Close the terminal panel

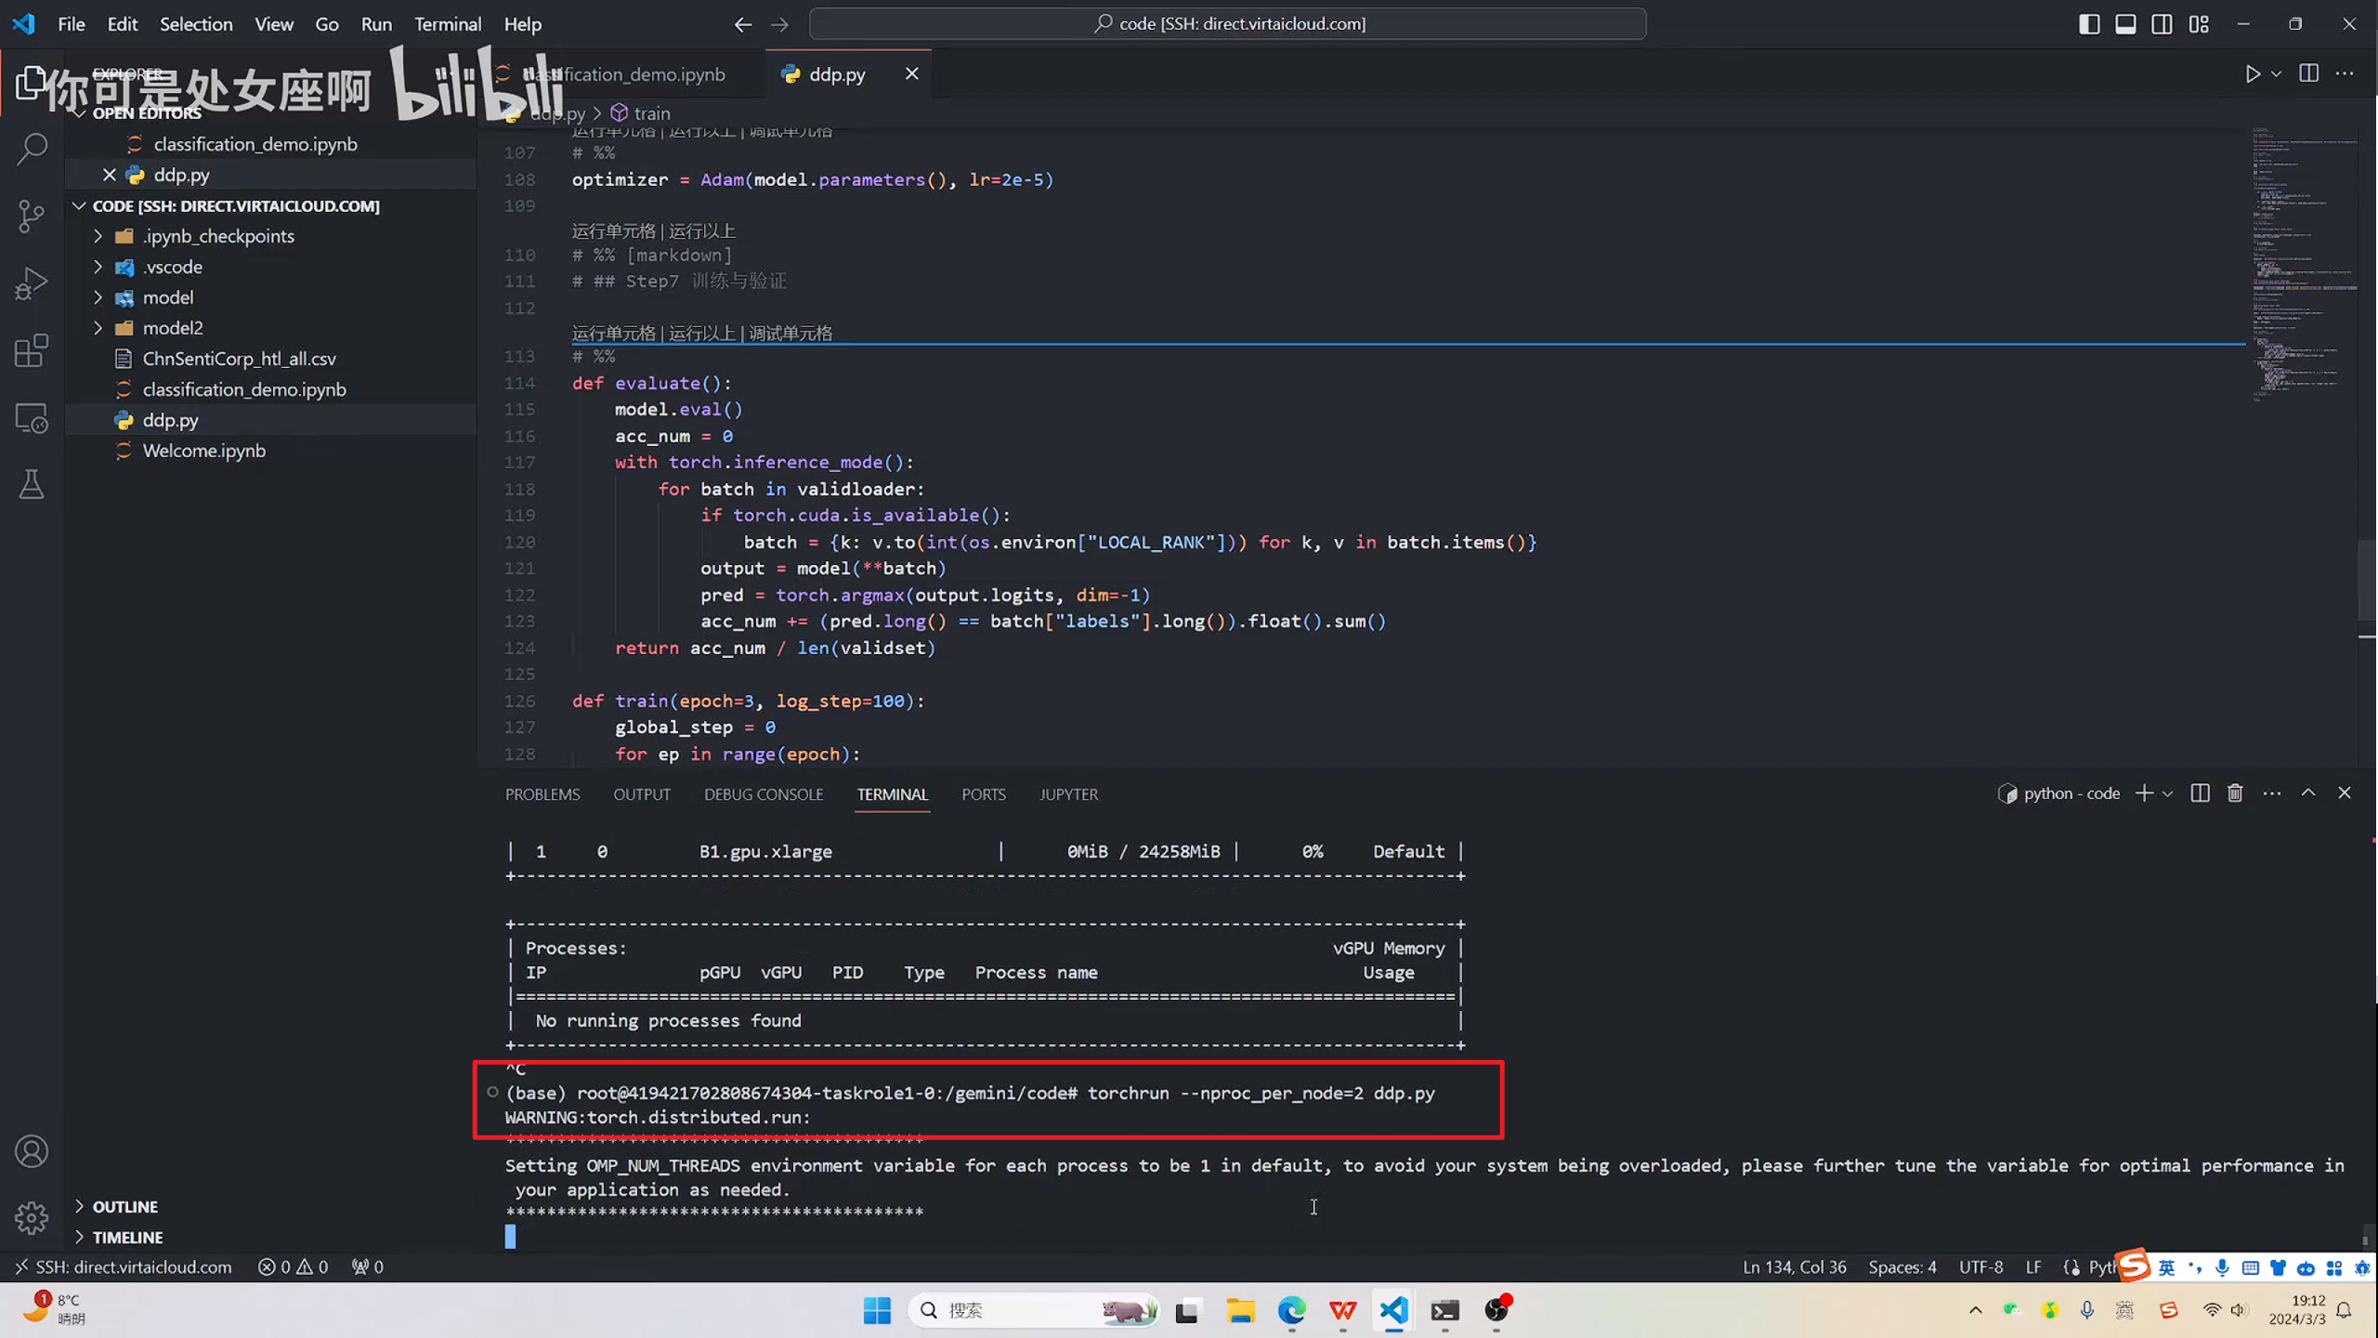(2345, 793)
